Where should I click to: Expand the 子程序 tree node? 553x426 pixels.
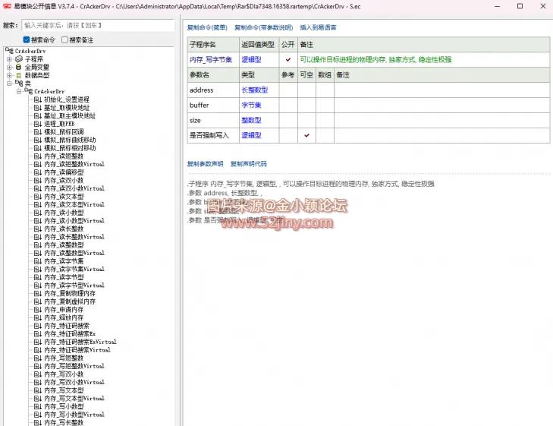pos(10,59)
